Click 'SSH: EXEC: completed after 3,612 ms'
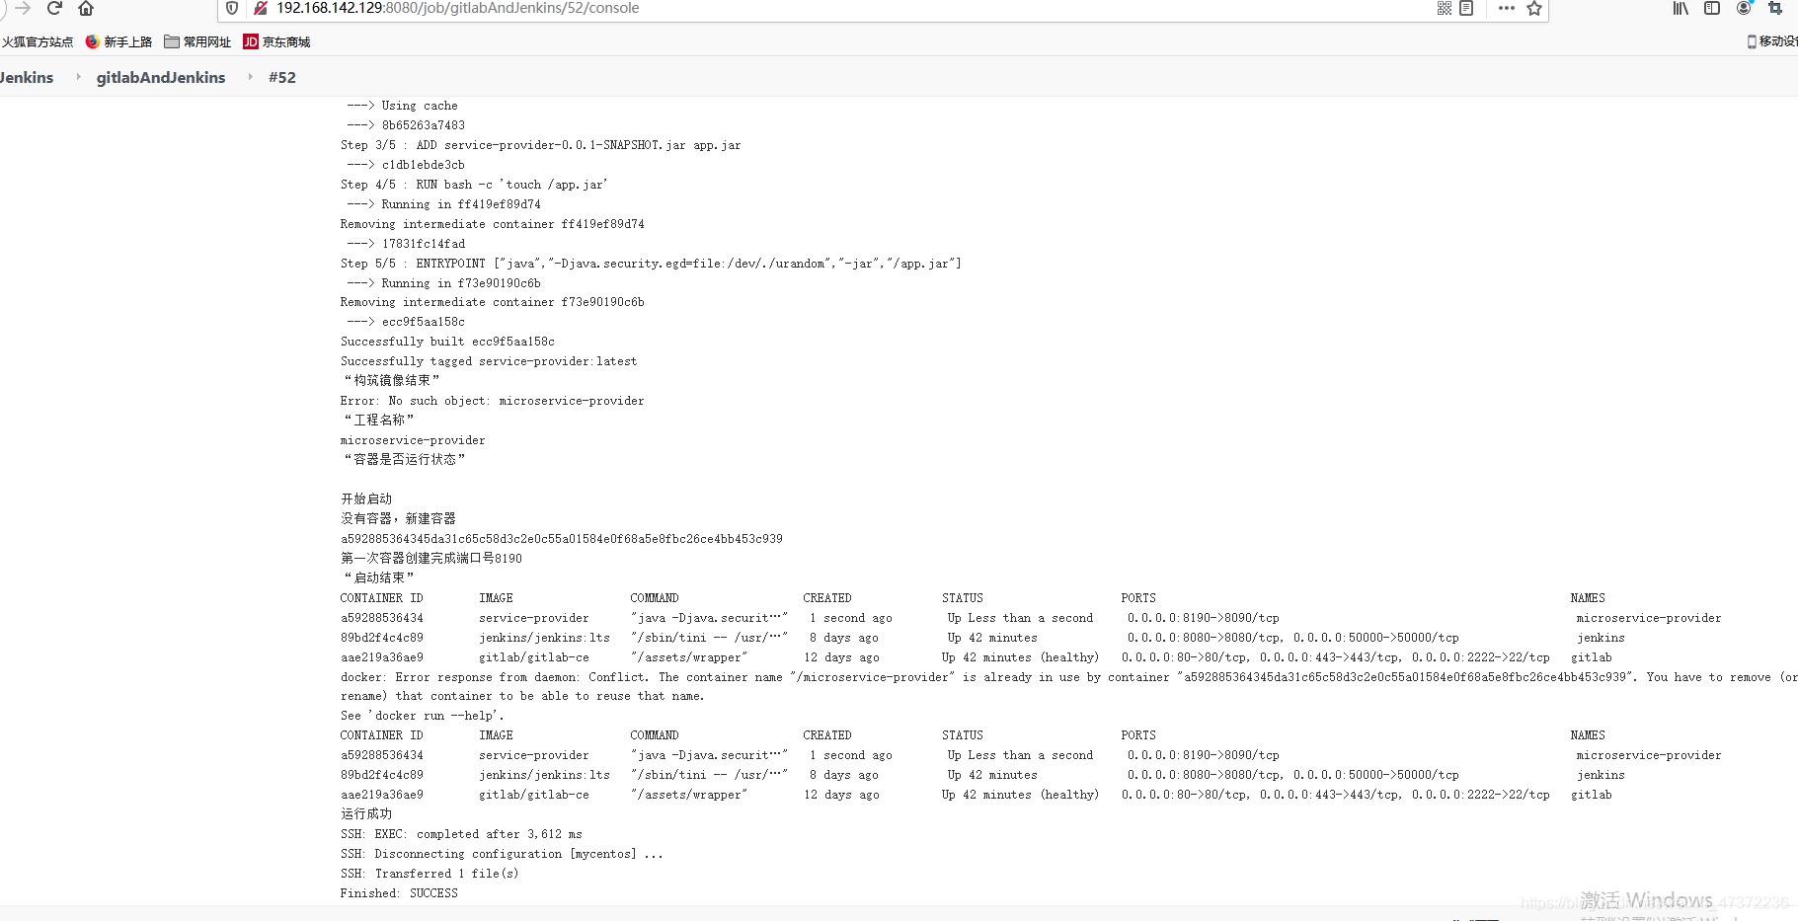The width and height of the screenshot is (1798, 921). click(x=461, y=834)
